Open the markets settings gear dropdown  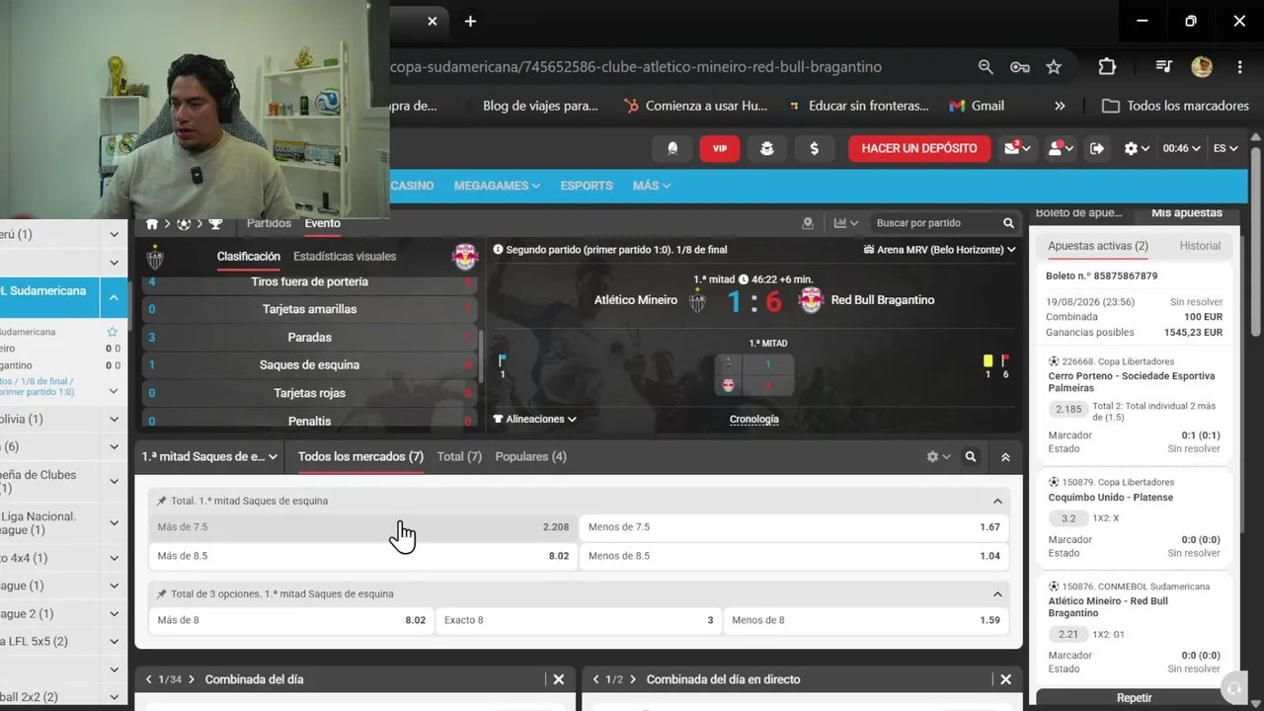pos(938,457)
